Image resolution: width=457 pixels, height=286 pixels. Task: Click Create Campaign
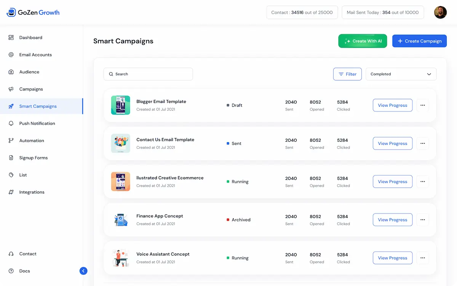[419, 41]
